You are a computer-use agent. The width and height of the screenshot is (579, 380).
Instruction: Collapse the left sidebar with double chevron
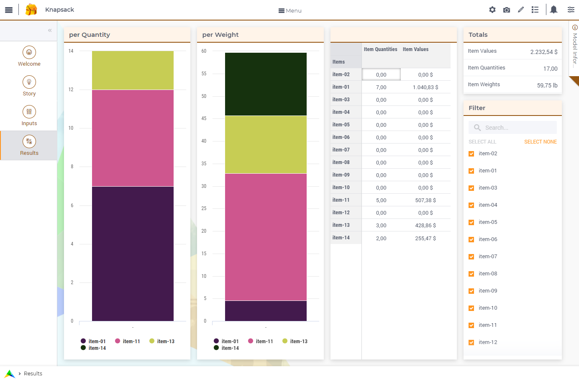tap(50, 30)
